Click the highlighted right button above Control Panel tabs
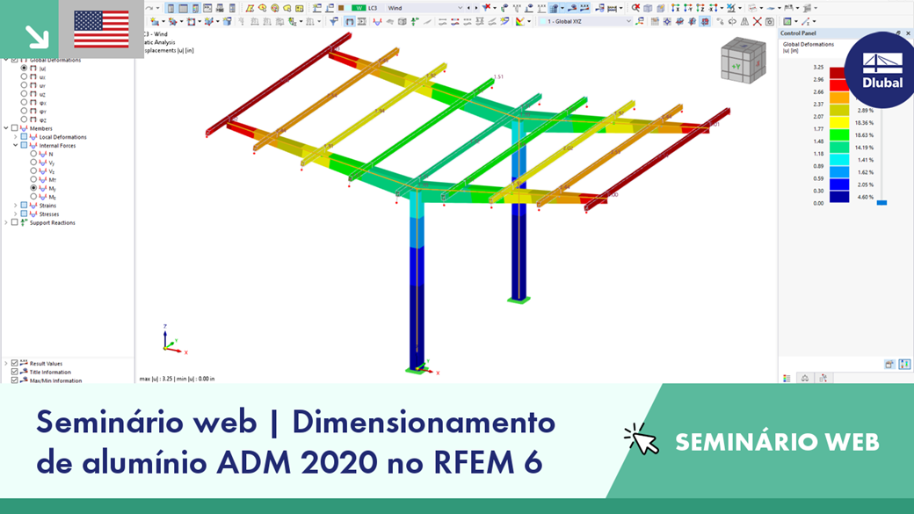Image resolution: width=914 pixels, height=514 pixels. pos(904,365)
